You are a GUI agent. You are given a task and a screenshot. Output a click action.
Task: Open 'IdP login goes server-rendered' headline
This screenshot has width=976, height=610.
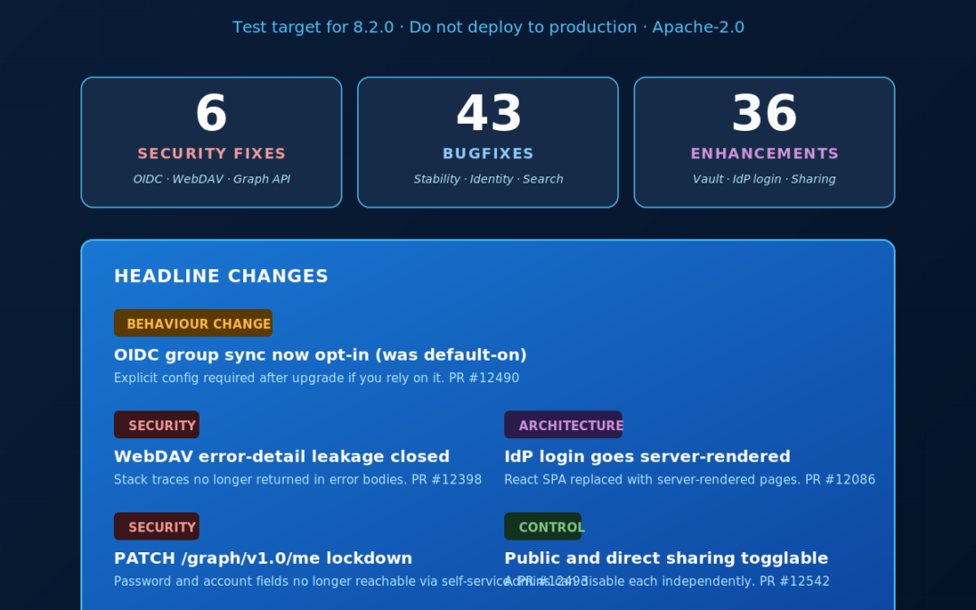[x=647, y=456]
